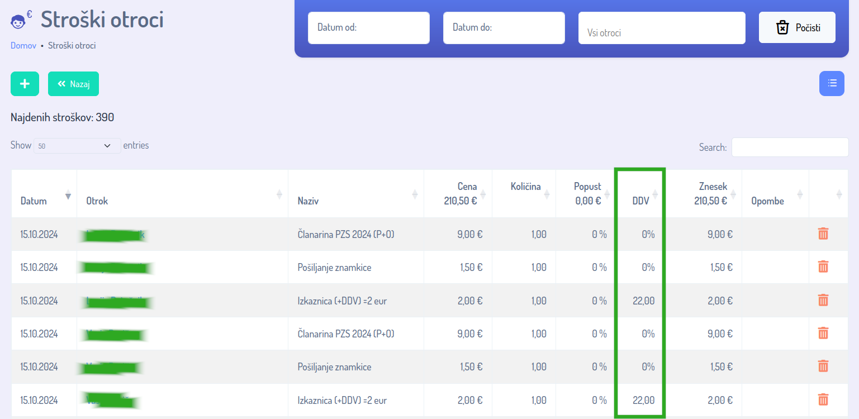Viewport: 859px width, 419px height.
Task: Open the list view menu icon
Action: (x=832, y=84)
